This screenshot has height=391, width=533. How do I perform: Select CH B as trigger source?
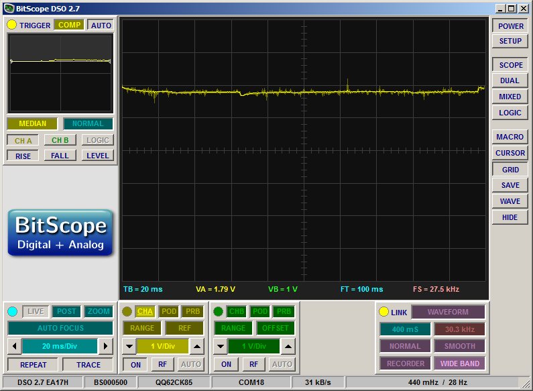60,140
